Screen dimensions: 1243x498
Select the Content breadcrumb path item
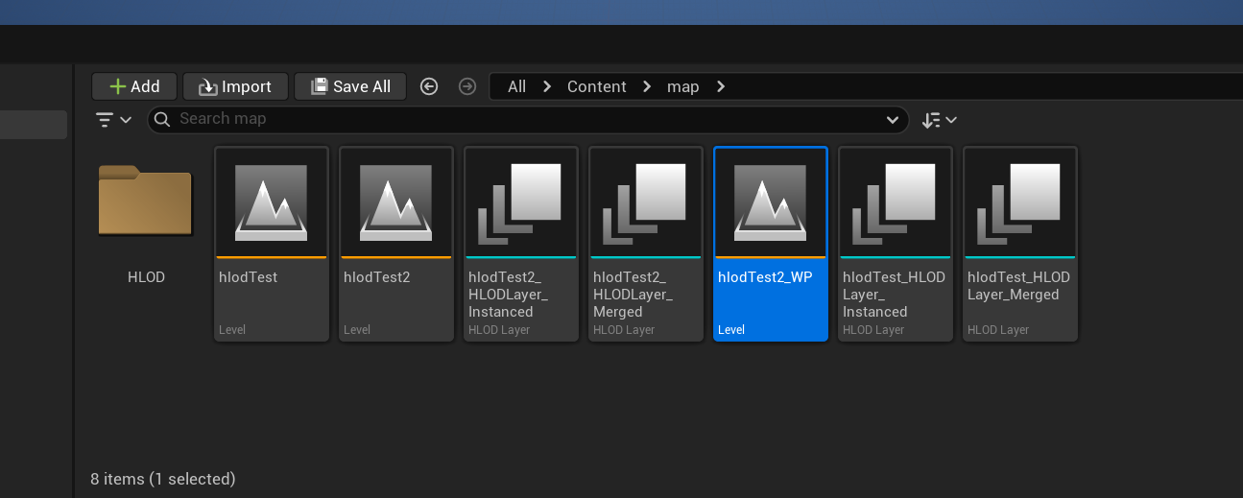[596, 86]
